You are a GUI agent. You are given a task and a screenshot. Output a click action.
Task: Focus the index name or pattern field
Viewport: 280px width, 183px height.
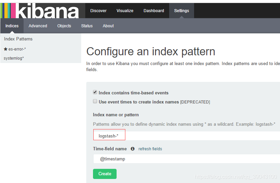coord(187,136)
